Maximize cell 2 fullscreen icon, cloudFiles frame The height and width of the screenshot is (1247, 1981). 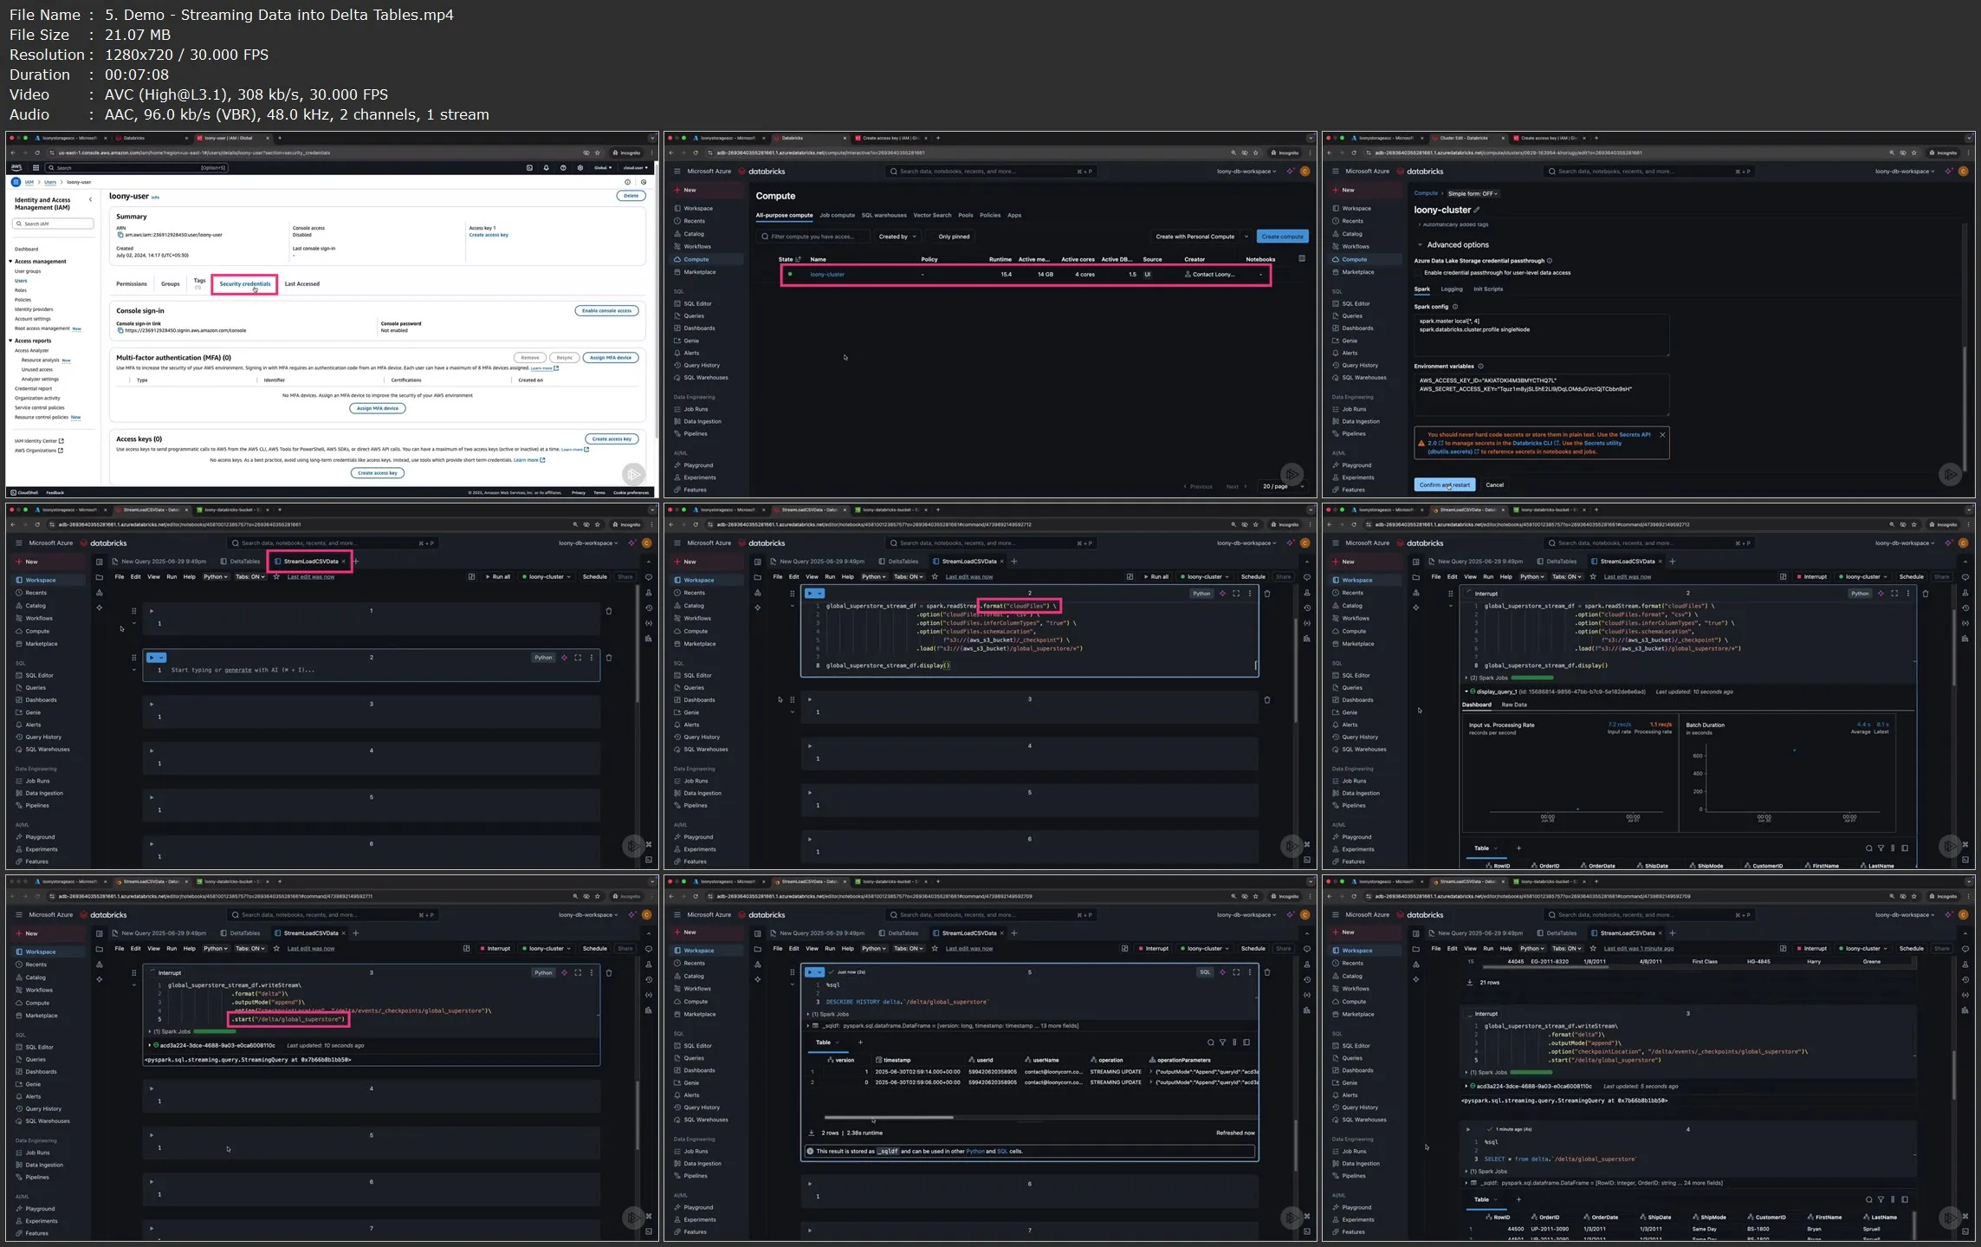(x=1236, y=594)
